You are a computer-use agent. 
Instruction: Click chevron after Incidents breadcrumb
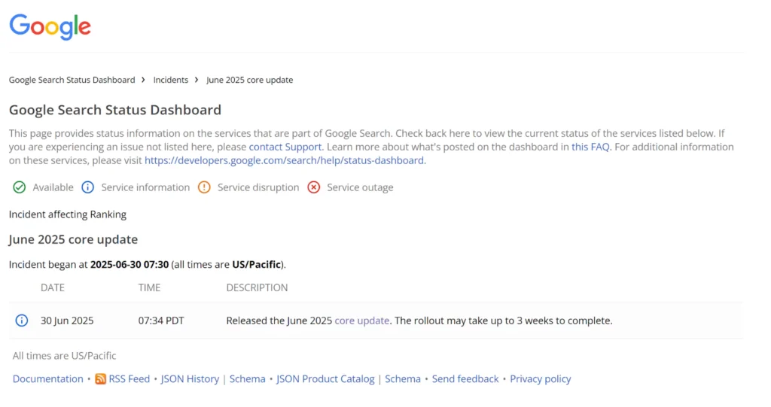[197, 80]
